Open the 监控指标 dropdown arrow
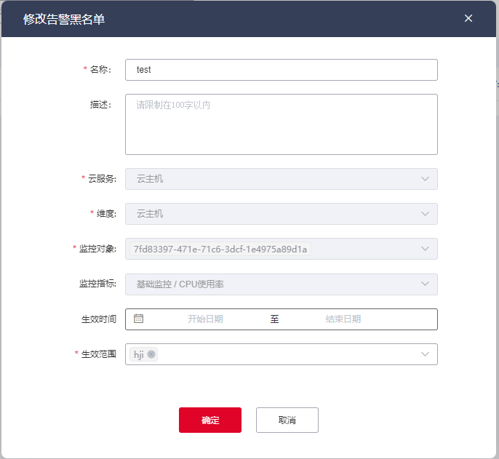The image size is (499, 459). (425, 284)
